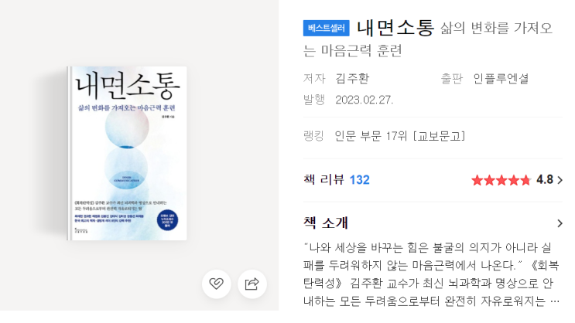Image resolution: width=575 pixels, height=323 pixels.
Task: Open the 내면소통 title link
Action: 395,28
